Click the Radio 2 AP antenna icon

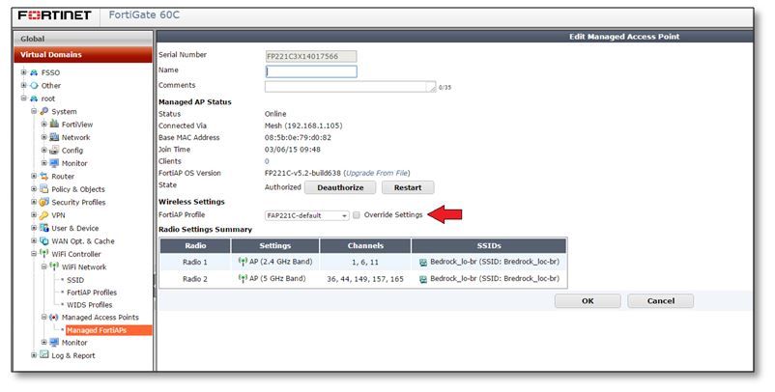click(x=243, y=278)
